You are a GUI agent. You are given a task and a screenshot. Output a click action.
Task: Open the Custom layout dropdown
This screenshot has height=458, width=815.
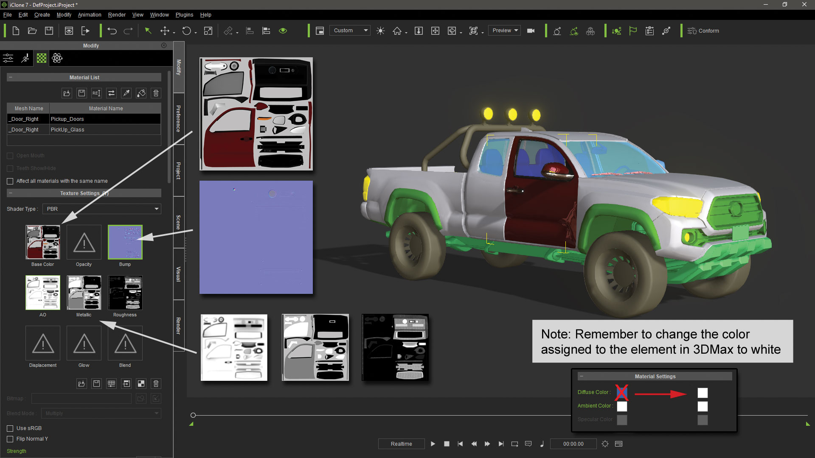(x=350, y=31)
